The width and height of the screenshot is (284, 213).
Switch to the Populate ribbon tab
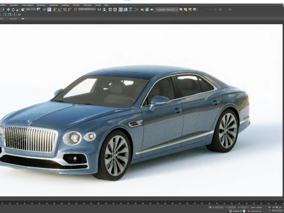coord(13,18)
